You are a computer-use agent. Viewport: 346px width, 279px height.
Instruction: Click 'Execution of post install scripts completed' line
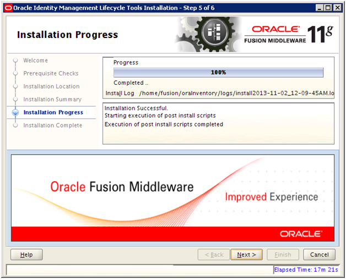(x=164, y=124)
